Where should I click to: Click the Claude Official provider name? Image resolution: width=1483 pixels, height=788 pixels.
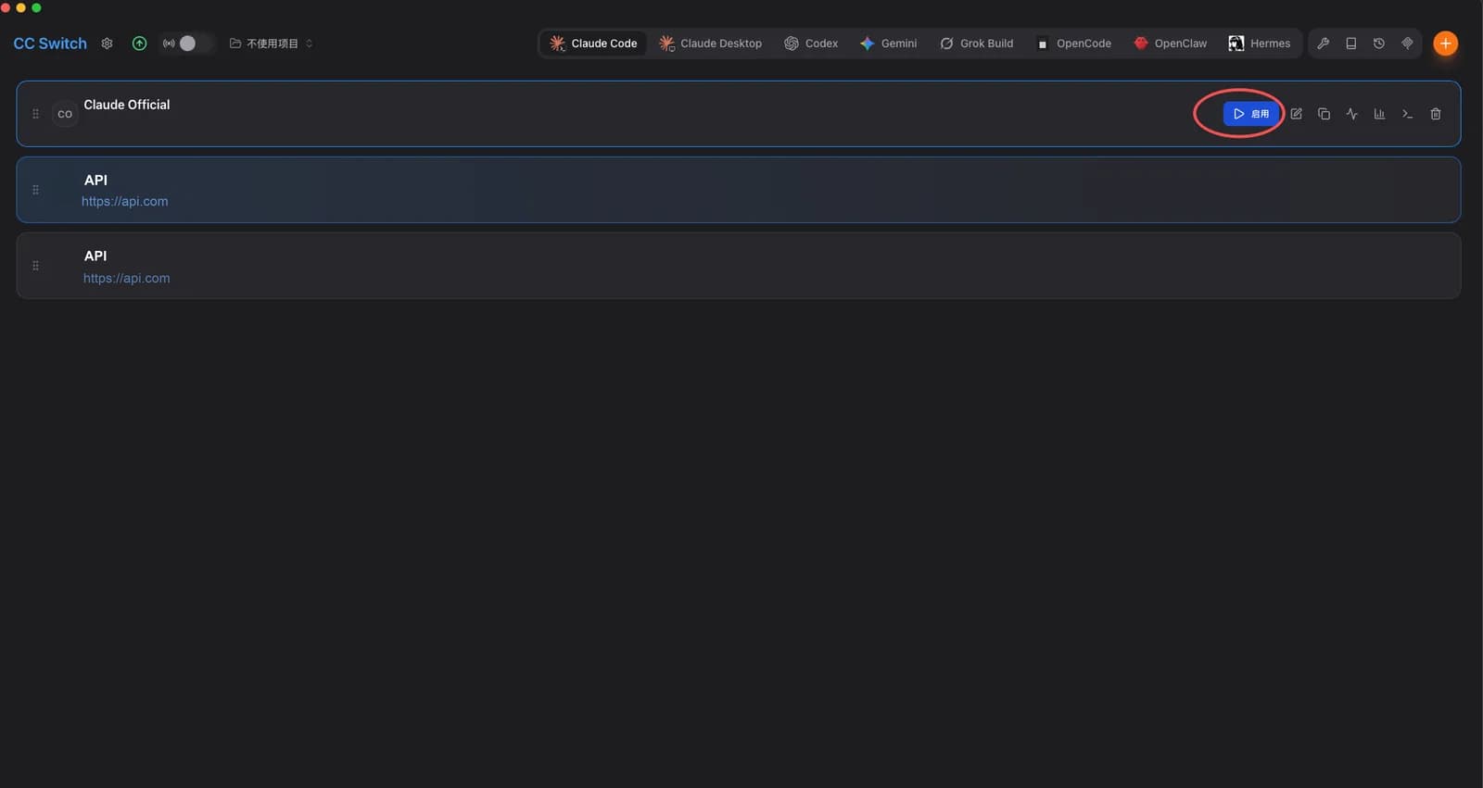tap(127, 105)
